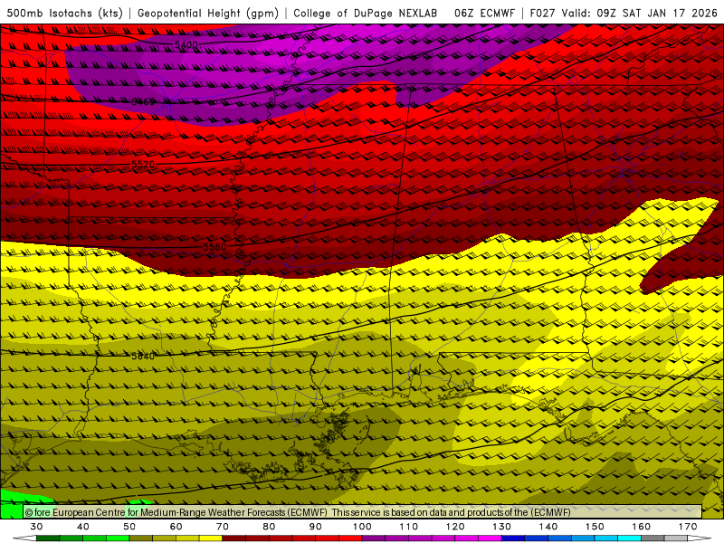
Task: Select the bright yellow 65-70 kt legend swatch
Action: tap(211, 538)
